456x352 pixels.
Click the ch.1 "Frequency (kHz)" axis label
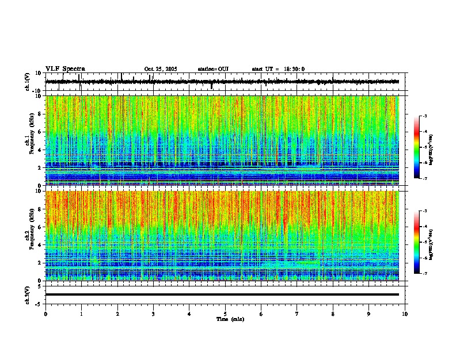(x=32, y=133)
